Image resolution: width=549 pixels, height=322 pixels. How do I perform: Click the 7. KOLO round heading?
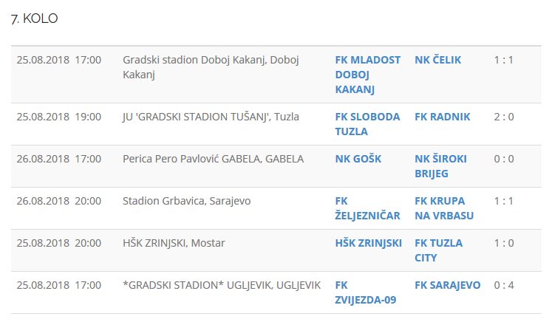pyautogui.click(x=34, y=19)
